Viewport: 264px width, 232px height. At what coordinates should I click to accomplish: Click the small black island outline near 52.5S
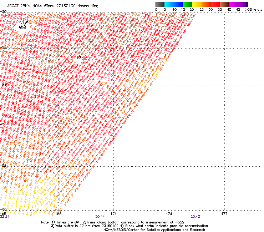(x=79, y=57)
